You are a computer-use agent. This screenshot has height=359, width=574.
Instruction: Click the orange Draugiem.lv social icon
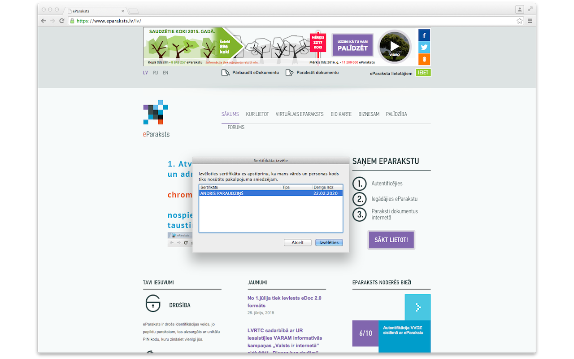pos(423,59)
